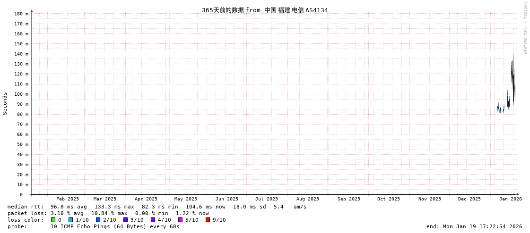This screenshot has width=530, height=233.
Task: Click the Feb 2025 x-axis label
Action: click(x=68, y=199)
